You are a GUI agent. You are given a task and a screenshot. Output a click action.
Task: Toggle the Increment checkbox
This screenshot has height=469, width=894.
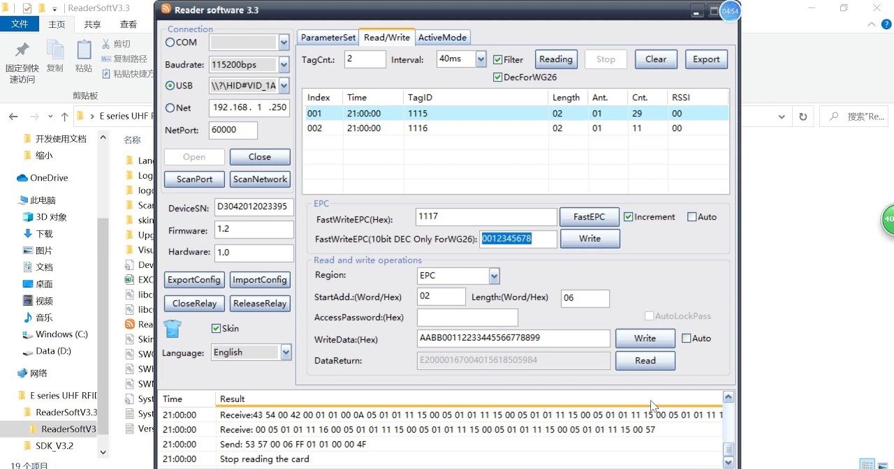pos(629,217)
